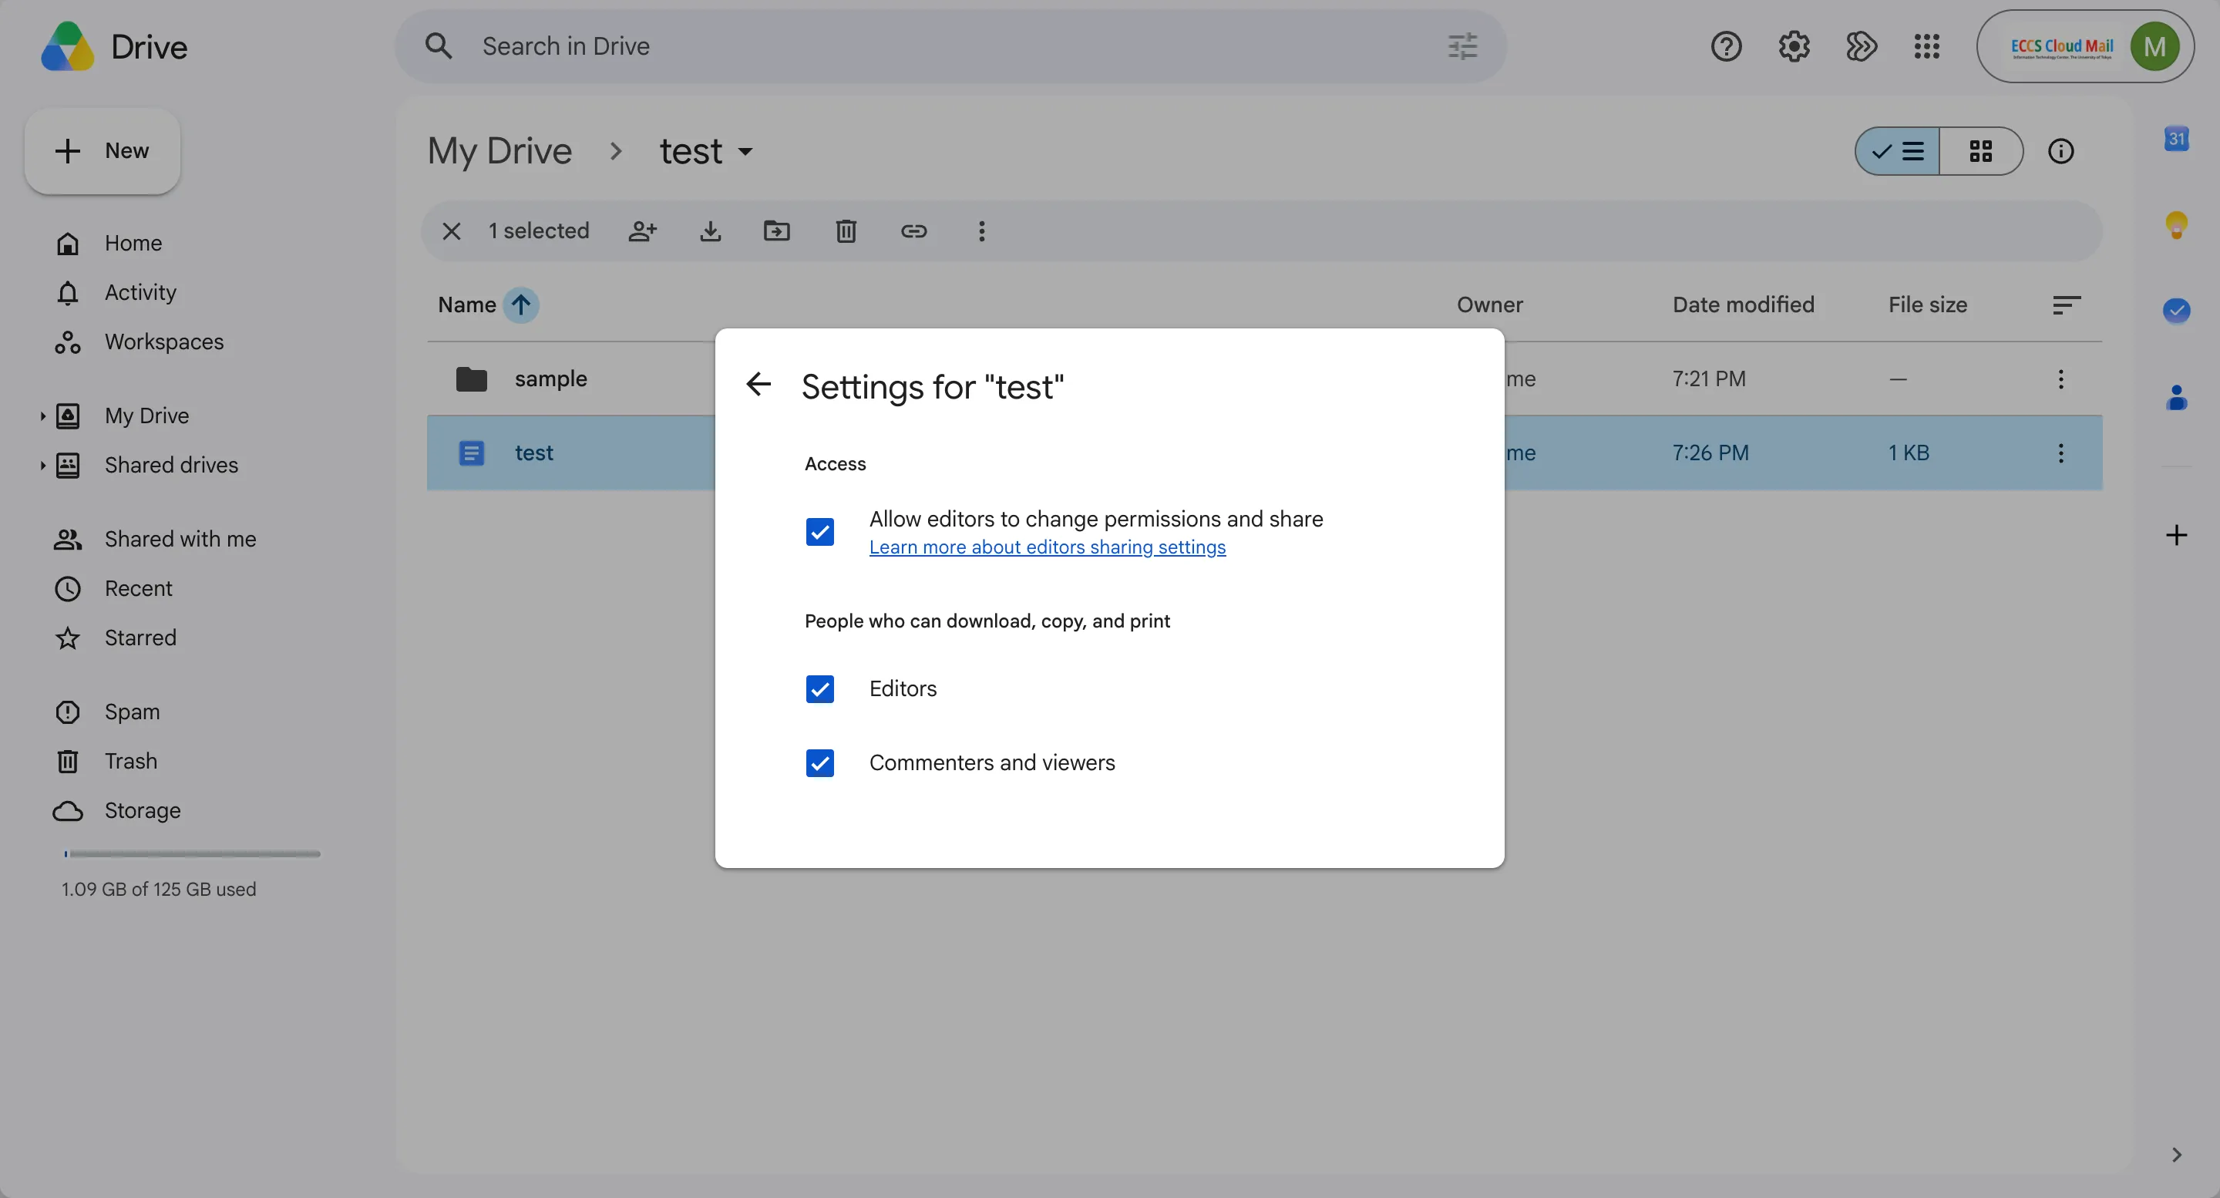
Task: Uncheck the Editors download permission checkbox
Action: click(x=819, y=688)
